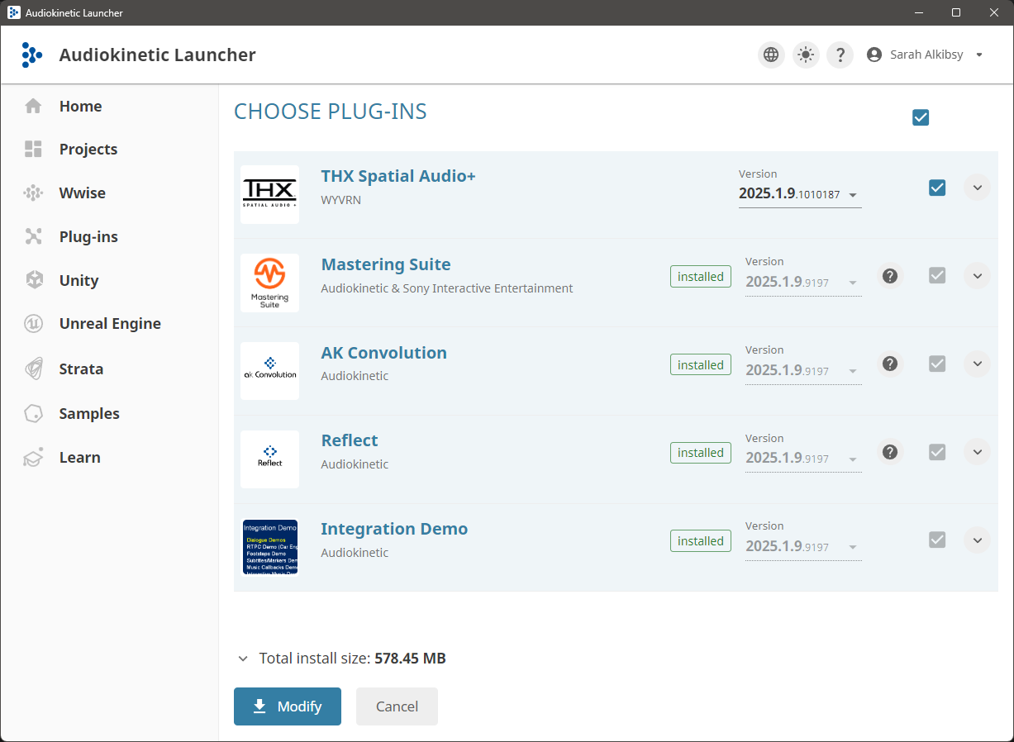The width and height of the screenshot is (1014, 742).
Task: Expand Reflect details chevron
Action: 978,452
